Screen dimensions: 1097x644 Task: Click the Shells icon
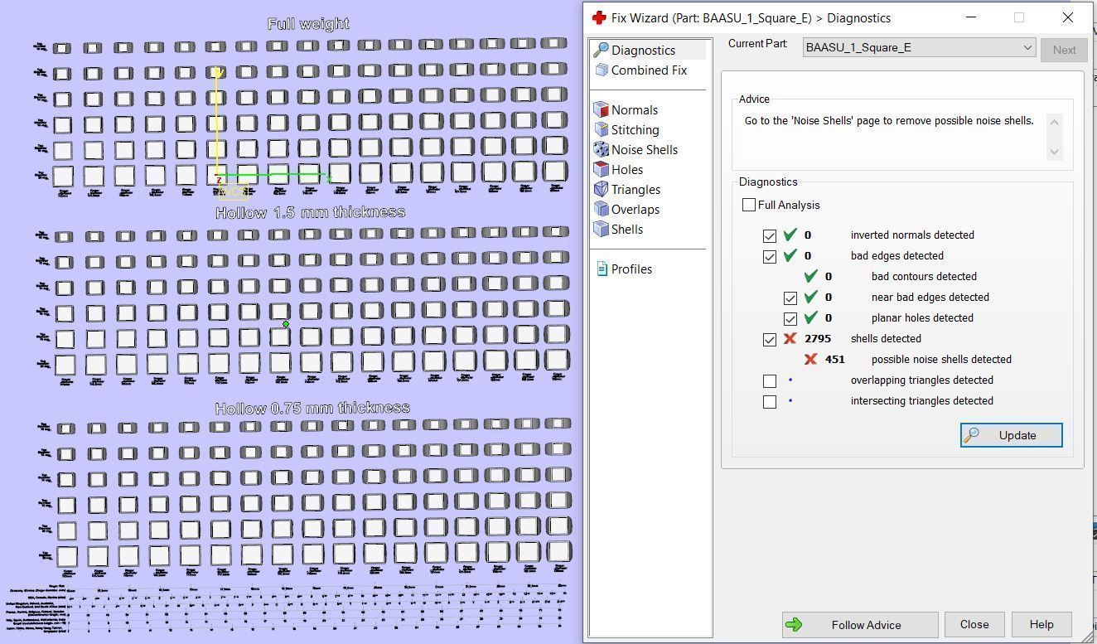pyautogui.click(x=602, y=230)
